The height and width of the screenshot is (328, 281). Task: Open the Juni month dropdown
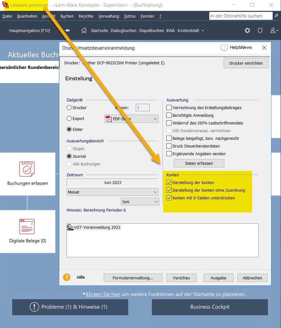tap(140, 202)
